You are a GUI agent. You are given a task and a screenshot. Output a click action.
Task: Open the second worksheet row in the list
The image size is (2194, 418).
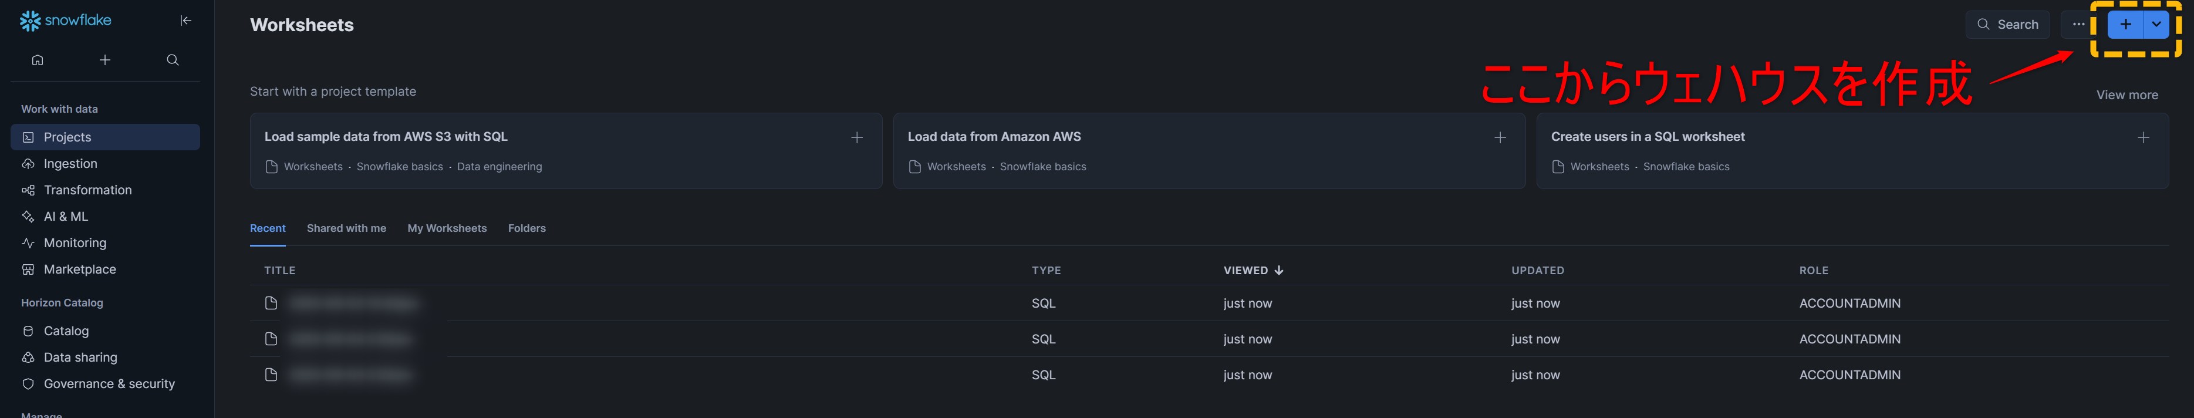[x=1210, y=339]
